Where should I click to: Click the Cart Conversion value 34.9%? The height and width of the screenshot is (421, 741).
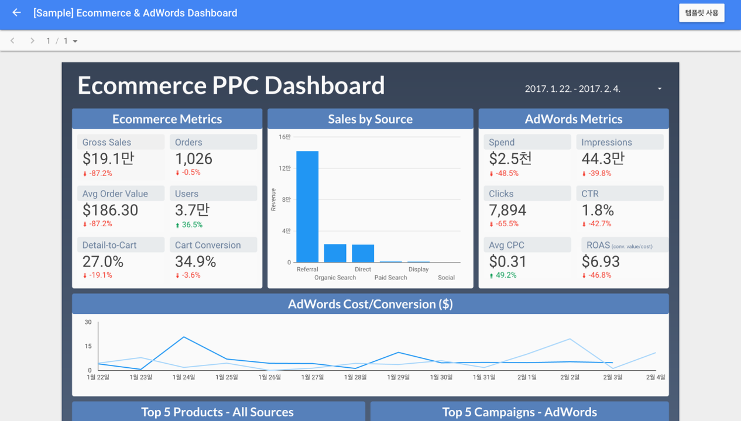[195, 261]
